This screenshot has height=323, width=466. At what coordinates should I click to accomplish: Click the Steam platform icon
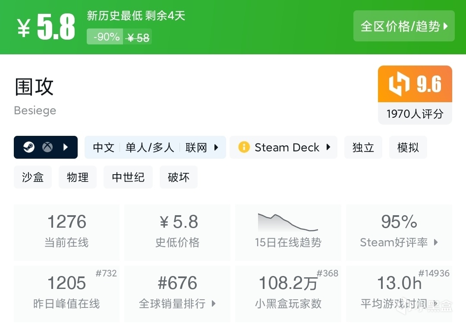click(29, 147)
